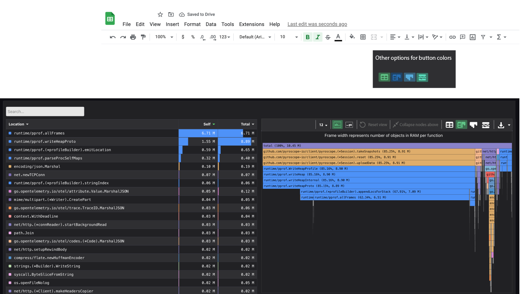The image size is (523, 294).
Task: Expand the '12' level dropdown in the profiler
Action: pos(323,125)
